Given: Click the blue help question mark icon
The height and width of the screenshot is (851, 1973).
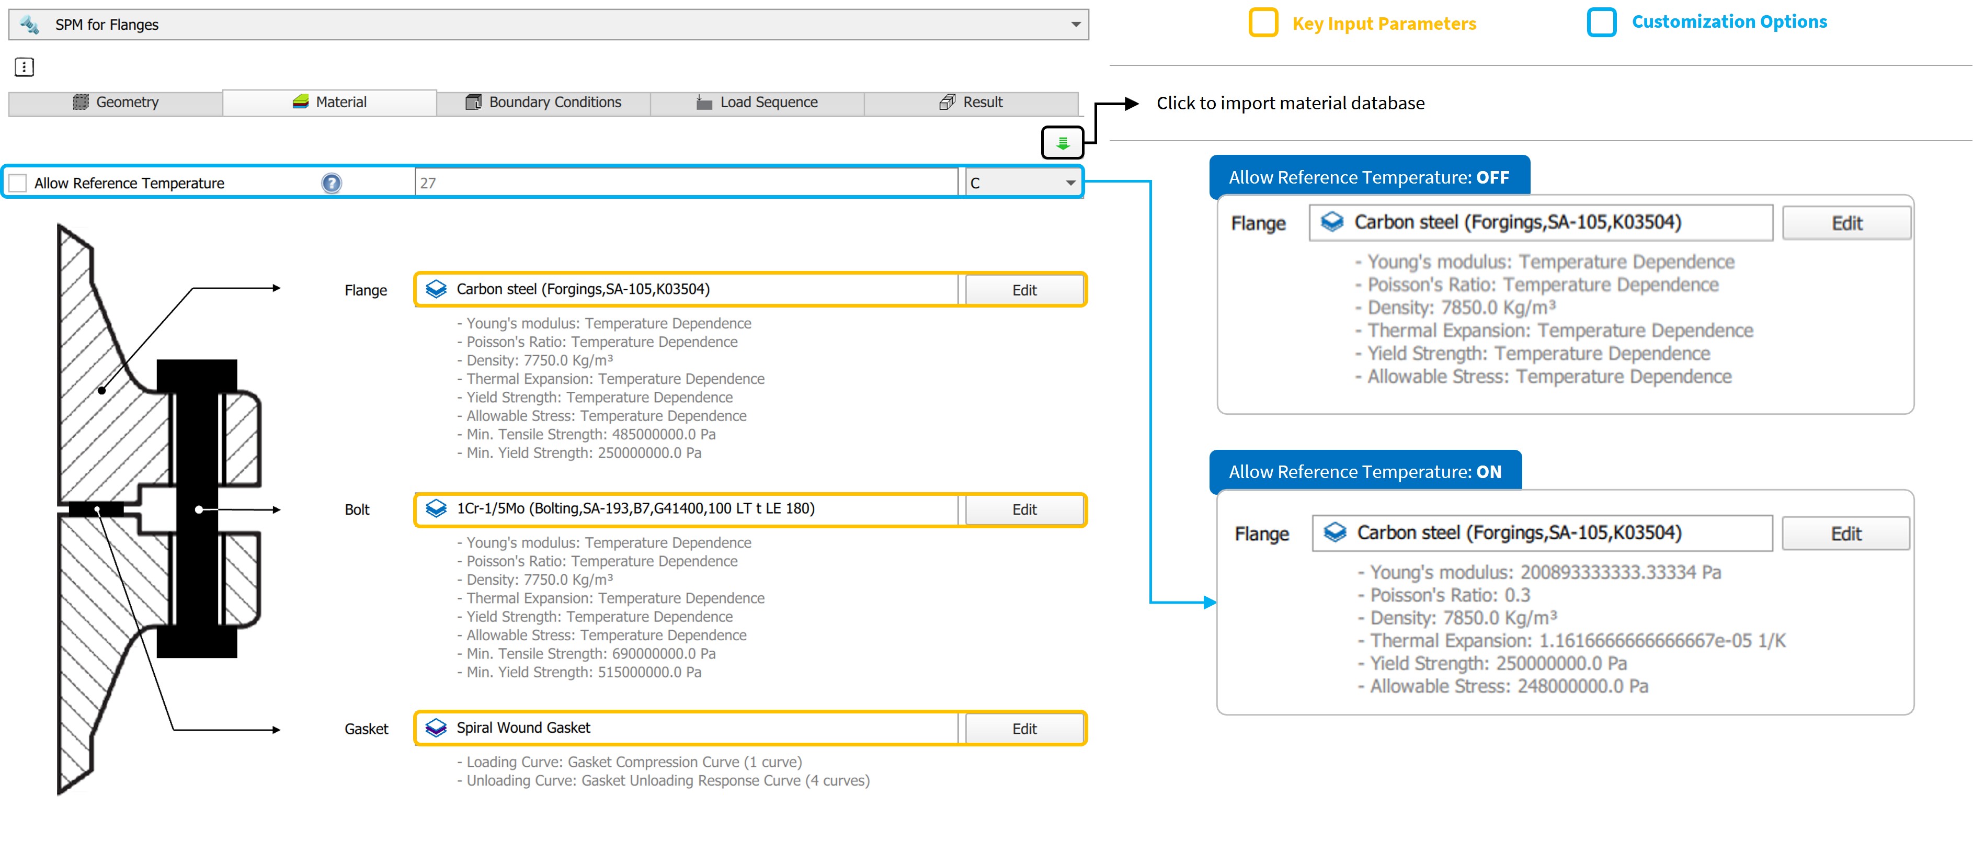Looking at the screenshot, I should (x=331, y=183).
